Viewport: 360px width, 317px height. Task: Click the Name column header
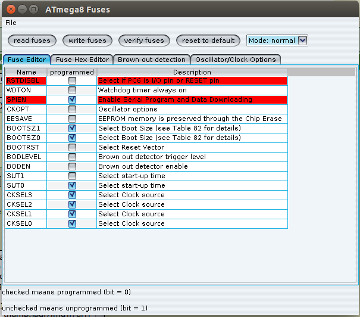point(26,72)
